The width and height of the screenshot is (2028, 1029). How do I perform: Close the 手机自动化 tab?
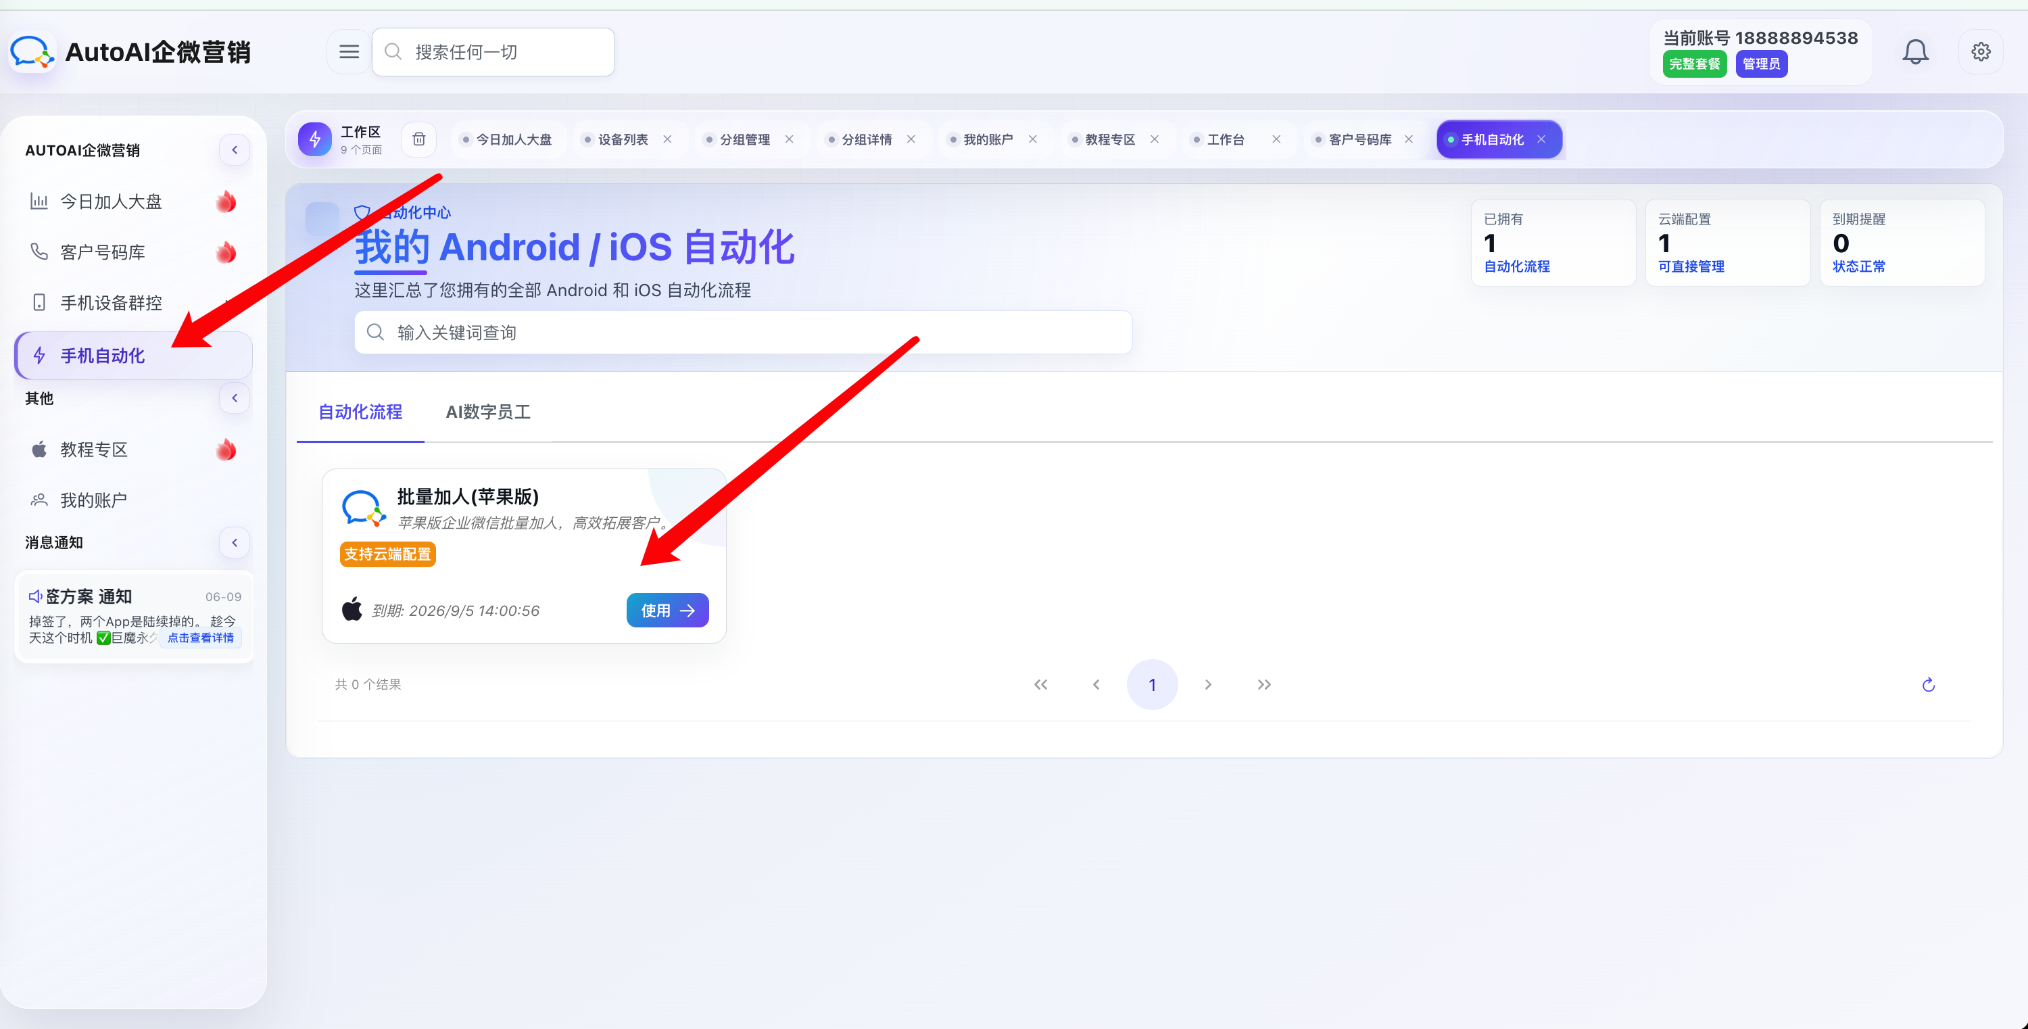1541,139
